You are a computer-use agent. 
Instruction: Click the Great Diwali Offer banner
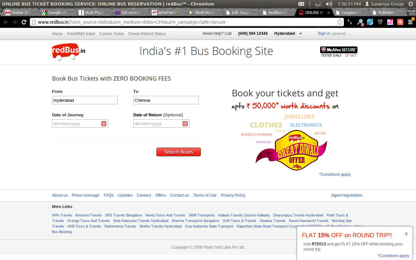point(292,150)
